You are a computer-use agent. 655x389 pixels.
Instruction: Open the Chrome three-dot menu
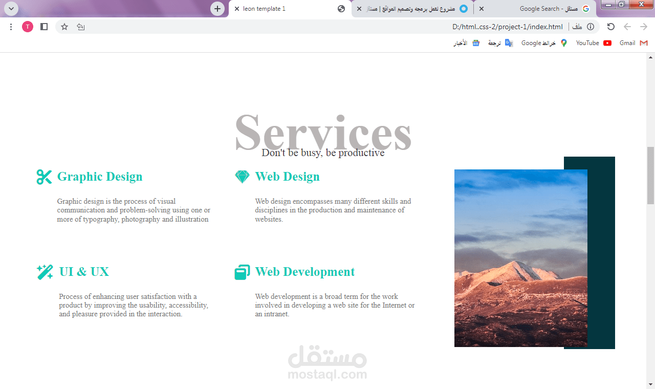[11, 27]
